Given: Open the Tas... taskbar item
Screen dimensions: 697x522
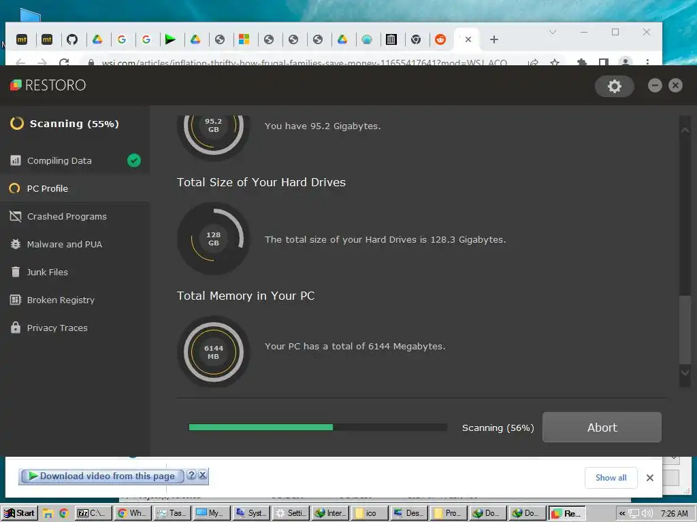Looking at the screenshot, I should [x=172, y=513].
